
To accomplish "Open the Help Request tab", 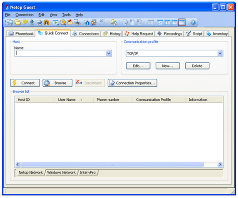I will click(x=138, y=33).
